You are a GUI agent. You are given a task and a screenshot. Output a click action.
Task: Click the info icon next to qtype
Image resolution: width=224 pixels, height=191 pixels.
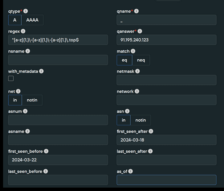click(26, 11)
